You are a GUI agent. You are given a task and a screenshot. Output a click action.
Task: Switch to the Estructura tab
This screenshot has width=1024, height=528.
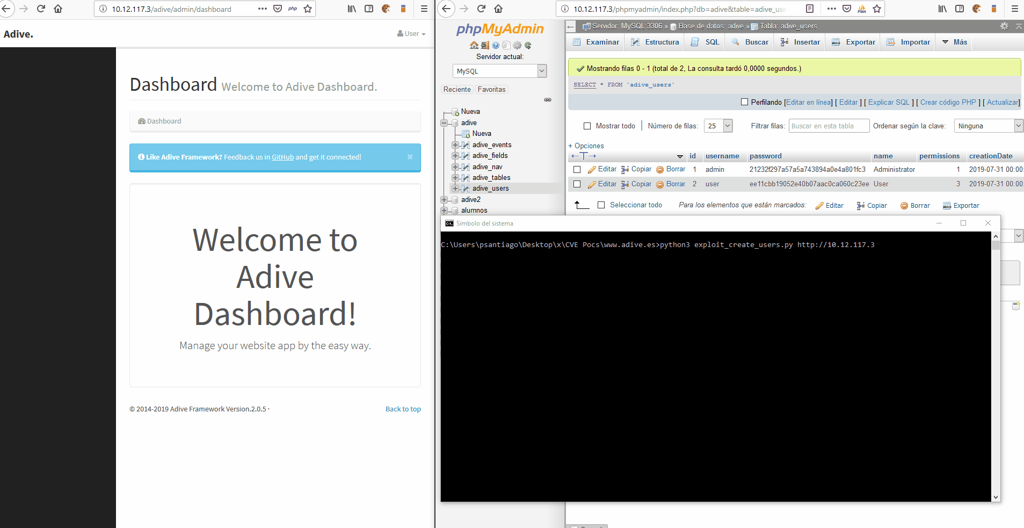point(655,42)
